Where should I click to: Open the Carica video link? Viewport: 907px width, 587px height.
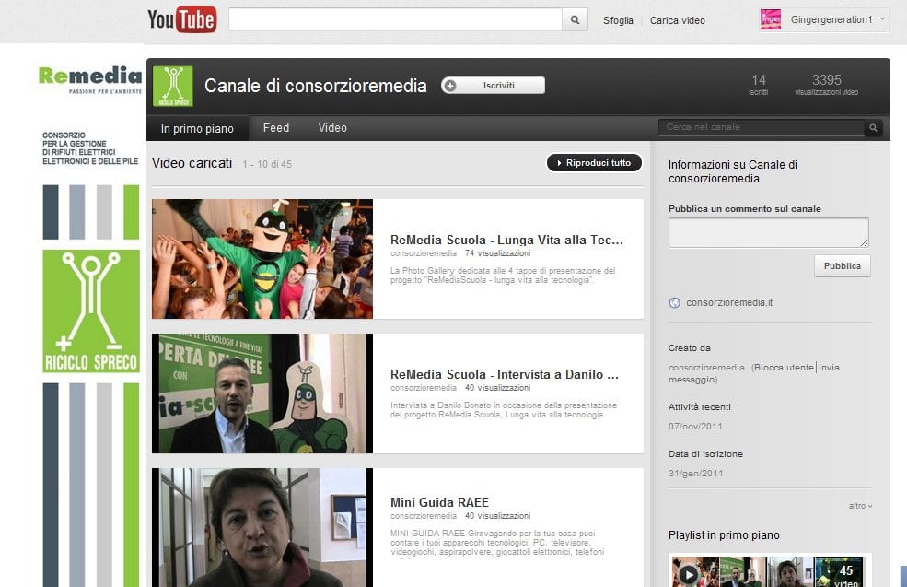click(678, 20)
